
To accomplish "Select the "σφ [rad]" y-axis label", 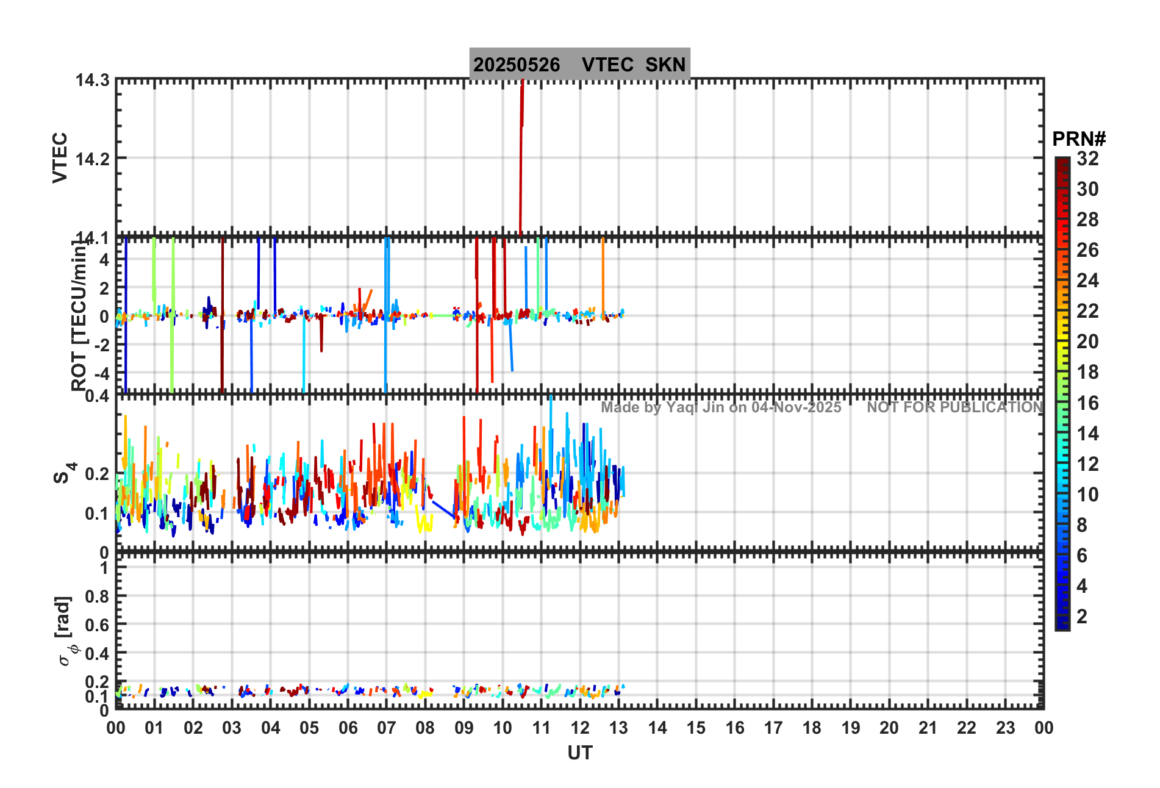I will (x=65, y=631).
